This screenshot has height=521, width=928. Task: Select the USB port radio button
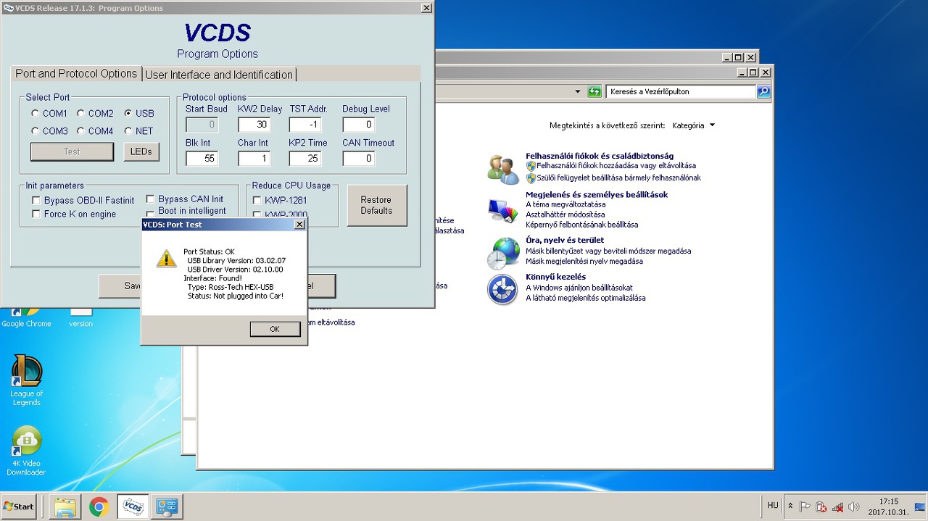click(128, 114)
